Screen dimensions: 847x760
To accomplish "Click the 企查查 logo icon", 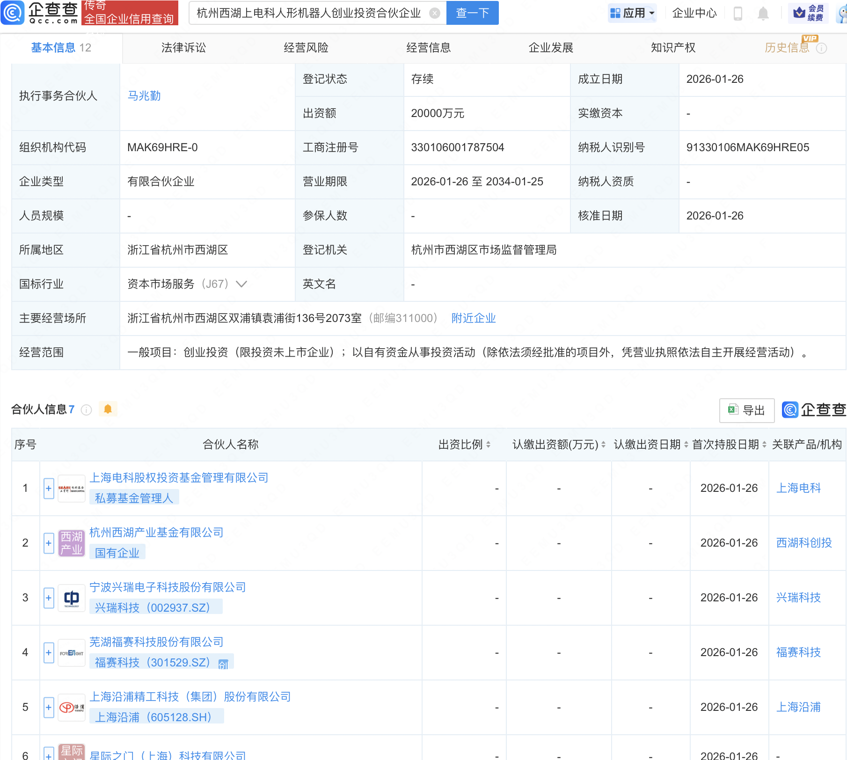I will pos(13,13).
